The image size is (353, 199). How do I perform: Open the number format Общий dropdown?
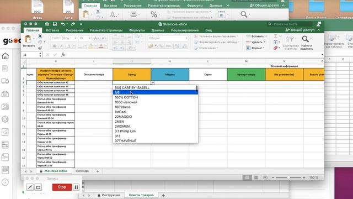[x=186, y=38]
